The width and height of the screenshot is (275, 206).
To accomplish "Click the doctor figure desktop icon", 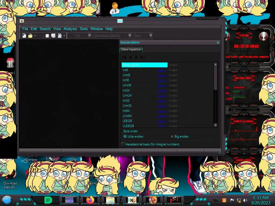I will pos(114,8).
